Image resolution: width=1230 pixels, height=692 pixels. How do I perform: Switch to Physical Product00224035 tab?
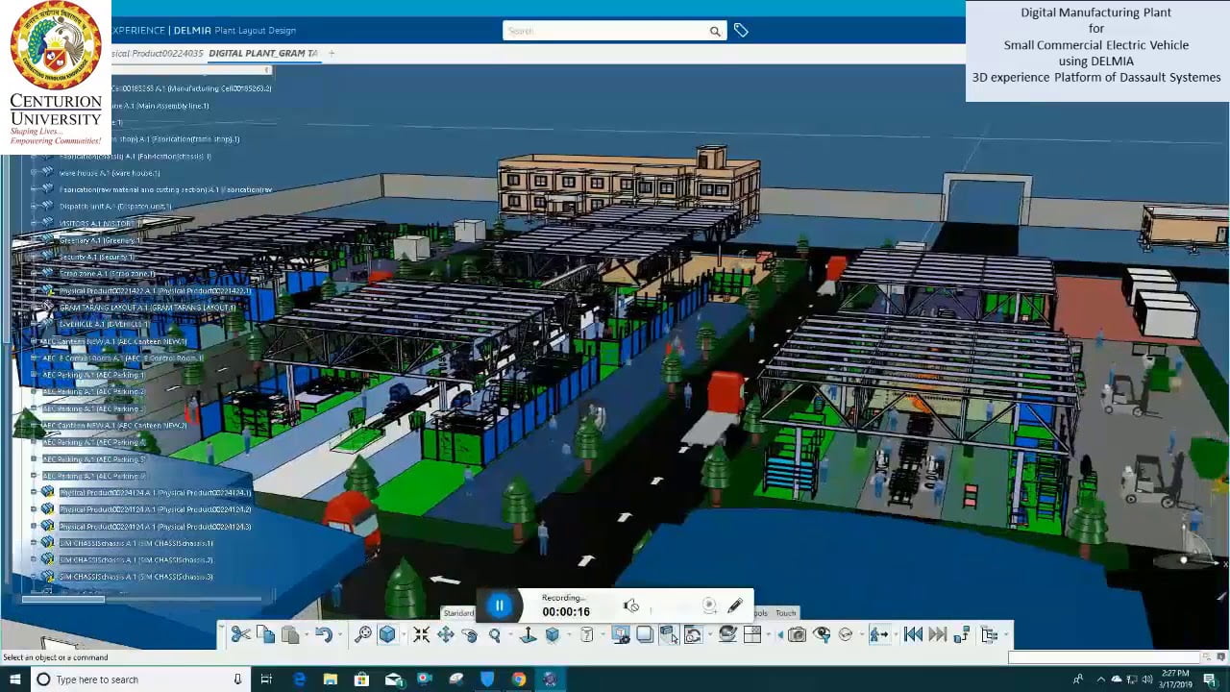tap(158, 53)
